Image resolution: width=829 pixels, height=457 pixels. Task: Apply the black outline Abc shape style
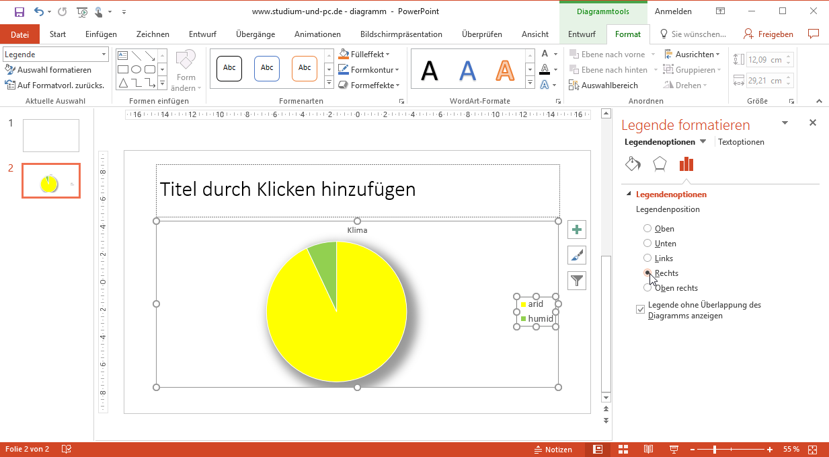pyautogui.click(x=229, y=68)
